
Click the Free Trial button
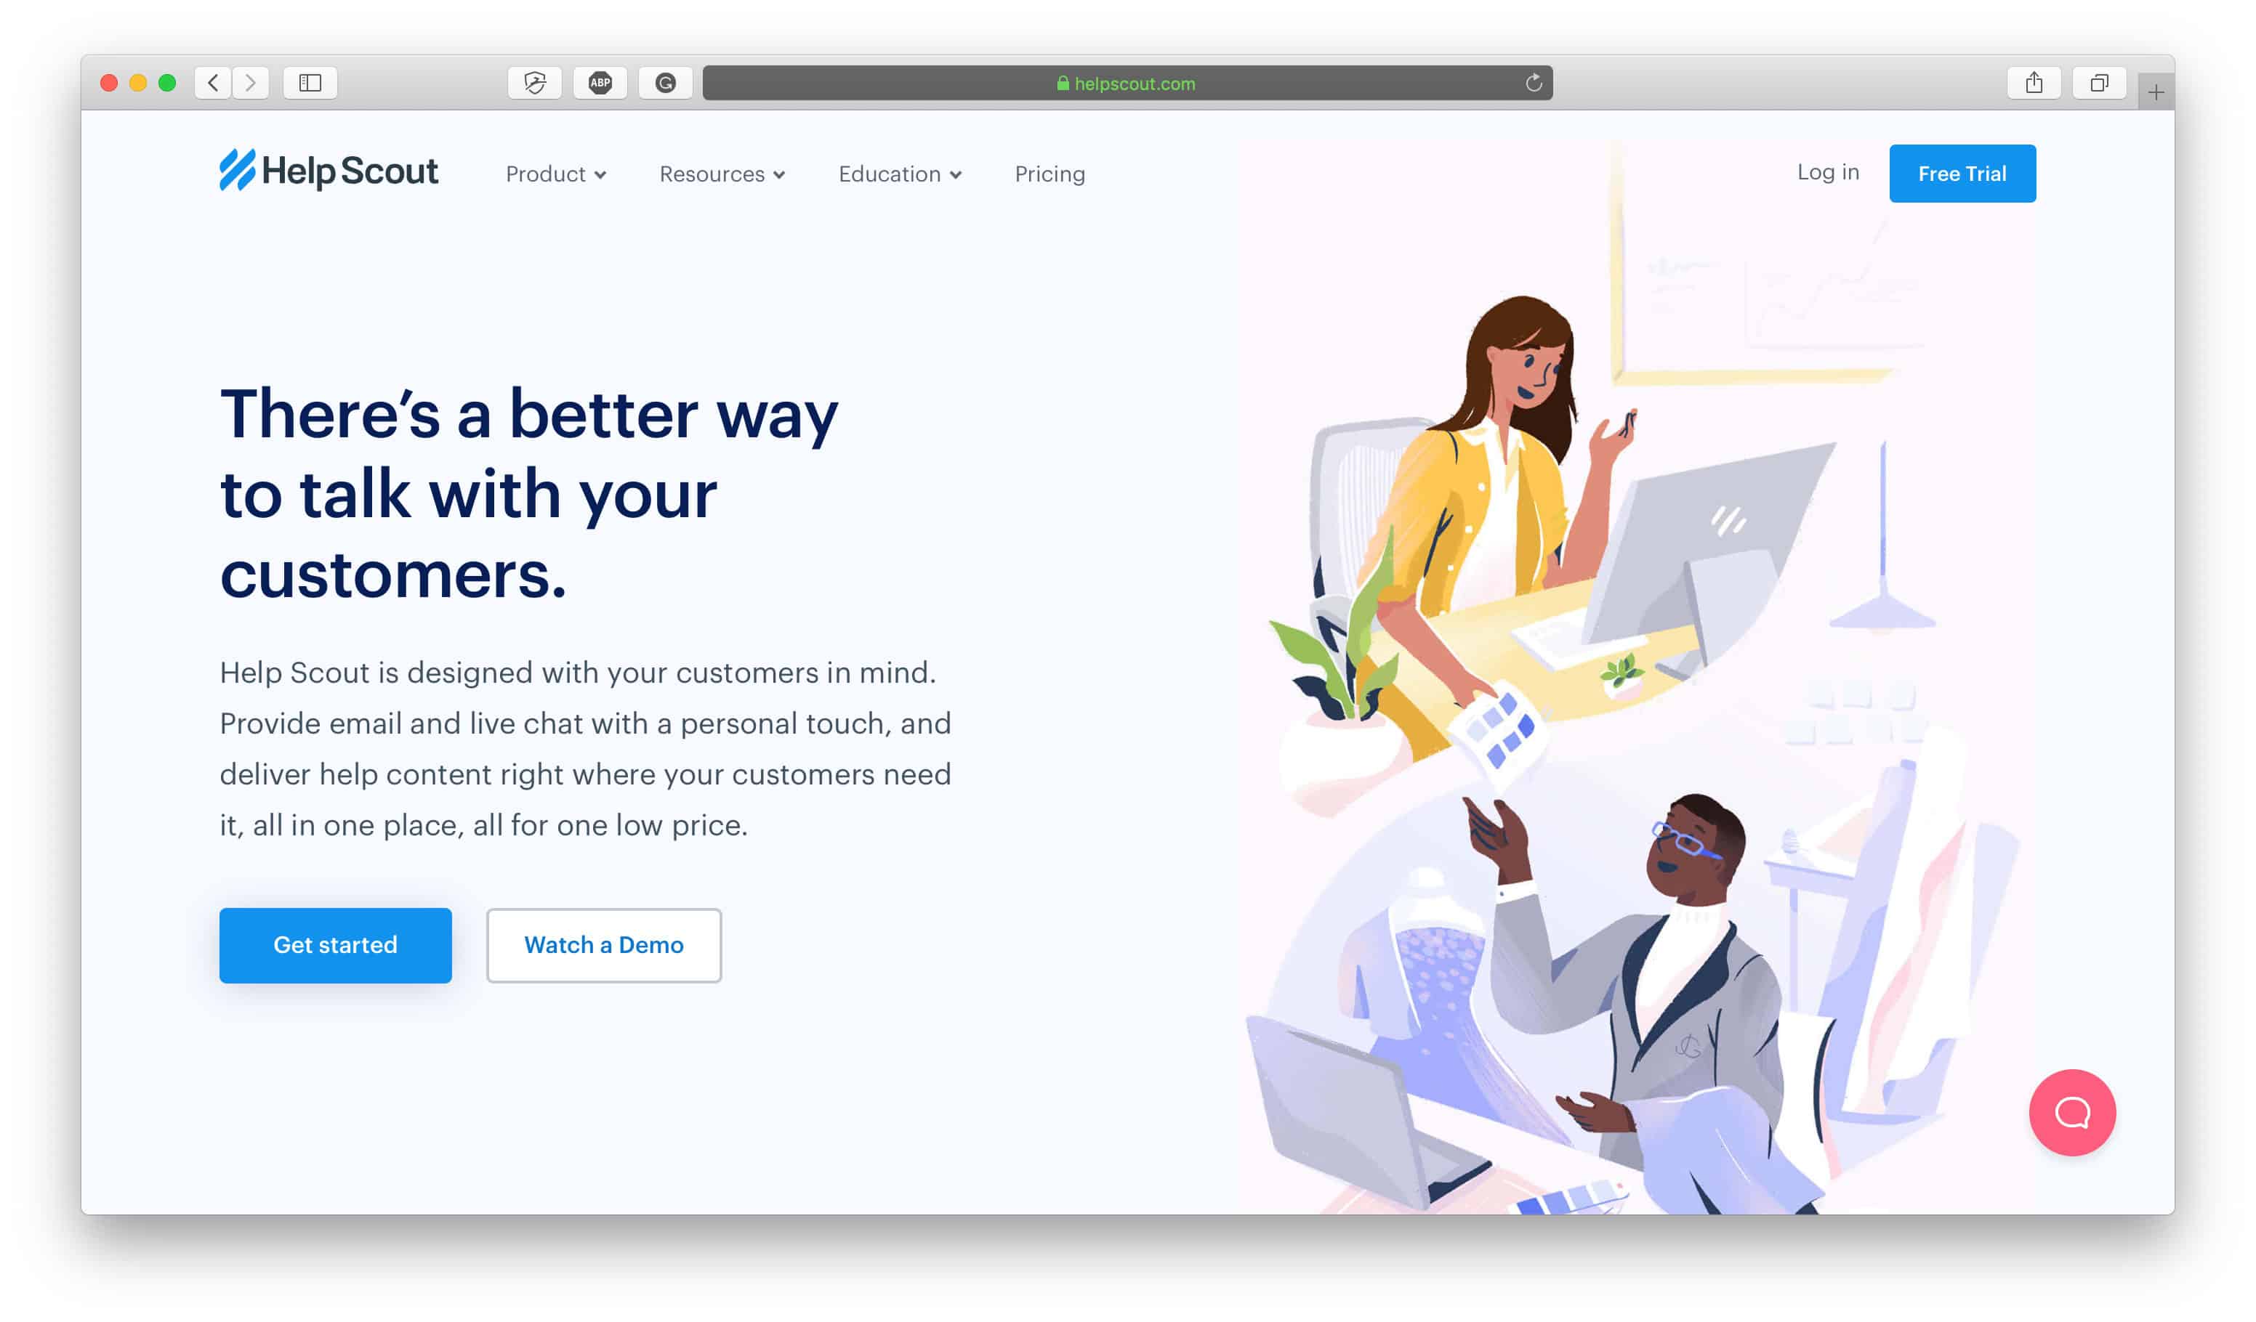(1963, 173)
